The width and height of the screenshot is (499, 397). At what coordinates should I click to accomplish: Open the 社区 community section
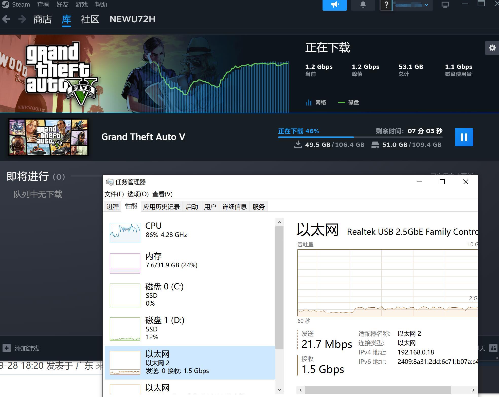pyautogui.click(x=90, y=19)
